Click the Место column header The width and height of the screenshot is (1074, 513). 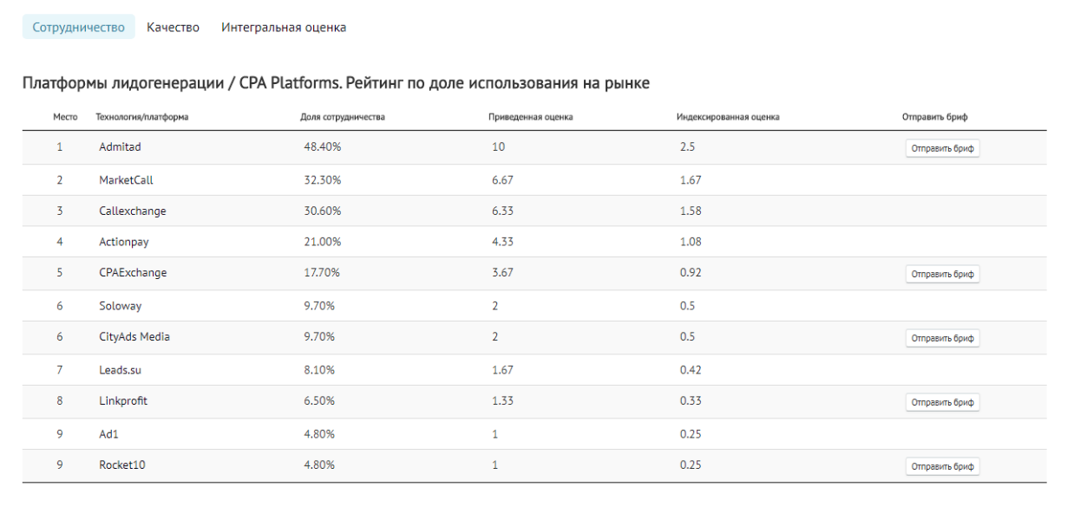(65, 117)
